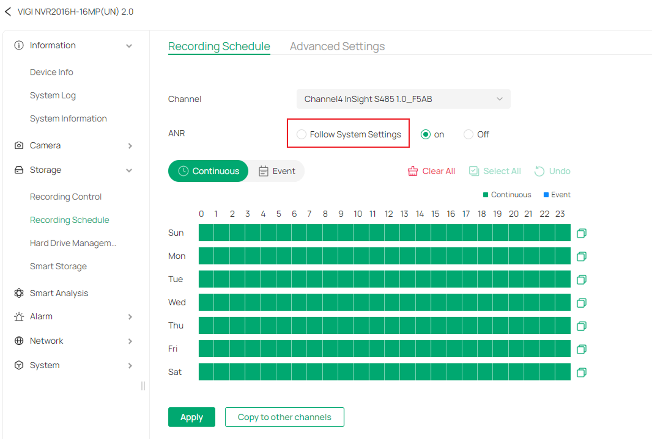The height and width of the screenshot is (439, 652).
Task: Click the Select All button
Action: pos(495,171)
